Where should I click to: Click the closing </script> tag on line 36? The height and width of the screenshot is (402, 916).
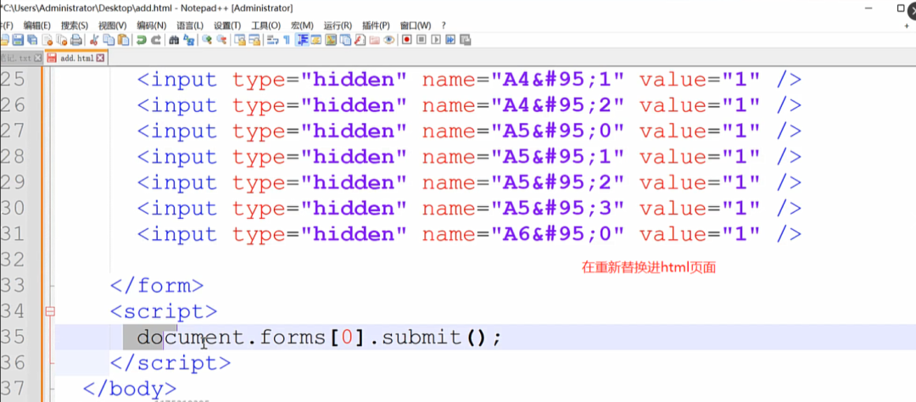pos(170,363)
